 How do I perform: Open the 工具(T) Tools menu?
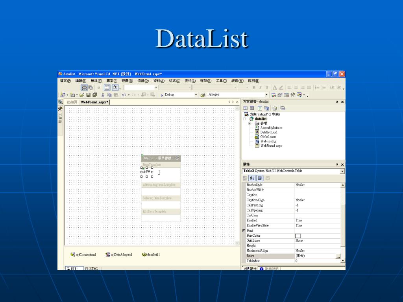(x=221, y=81)
